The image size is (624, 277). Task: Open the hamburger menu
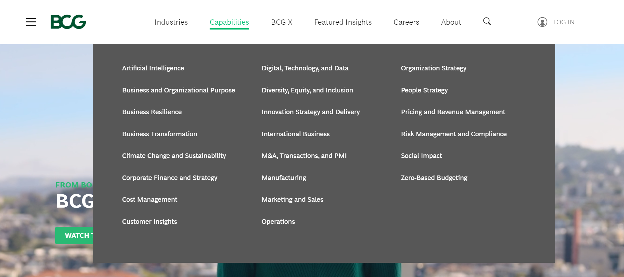(x=31, y=22)
